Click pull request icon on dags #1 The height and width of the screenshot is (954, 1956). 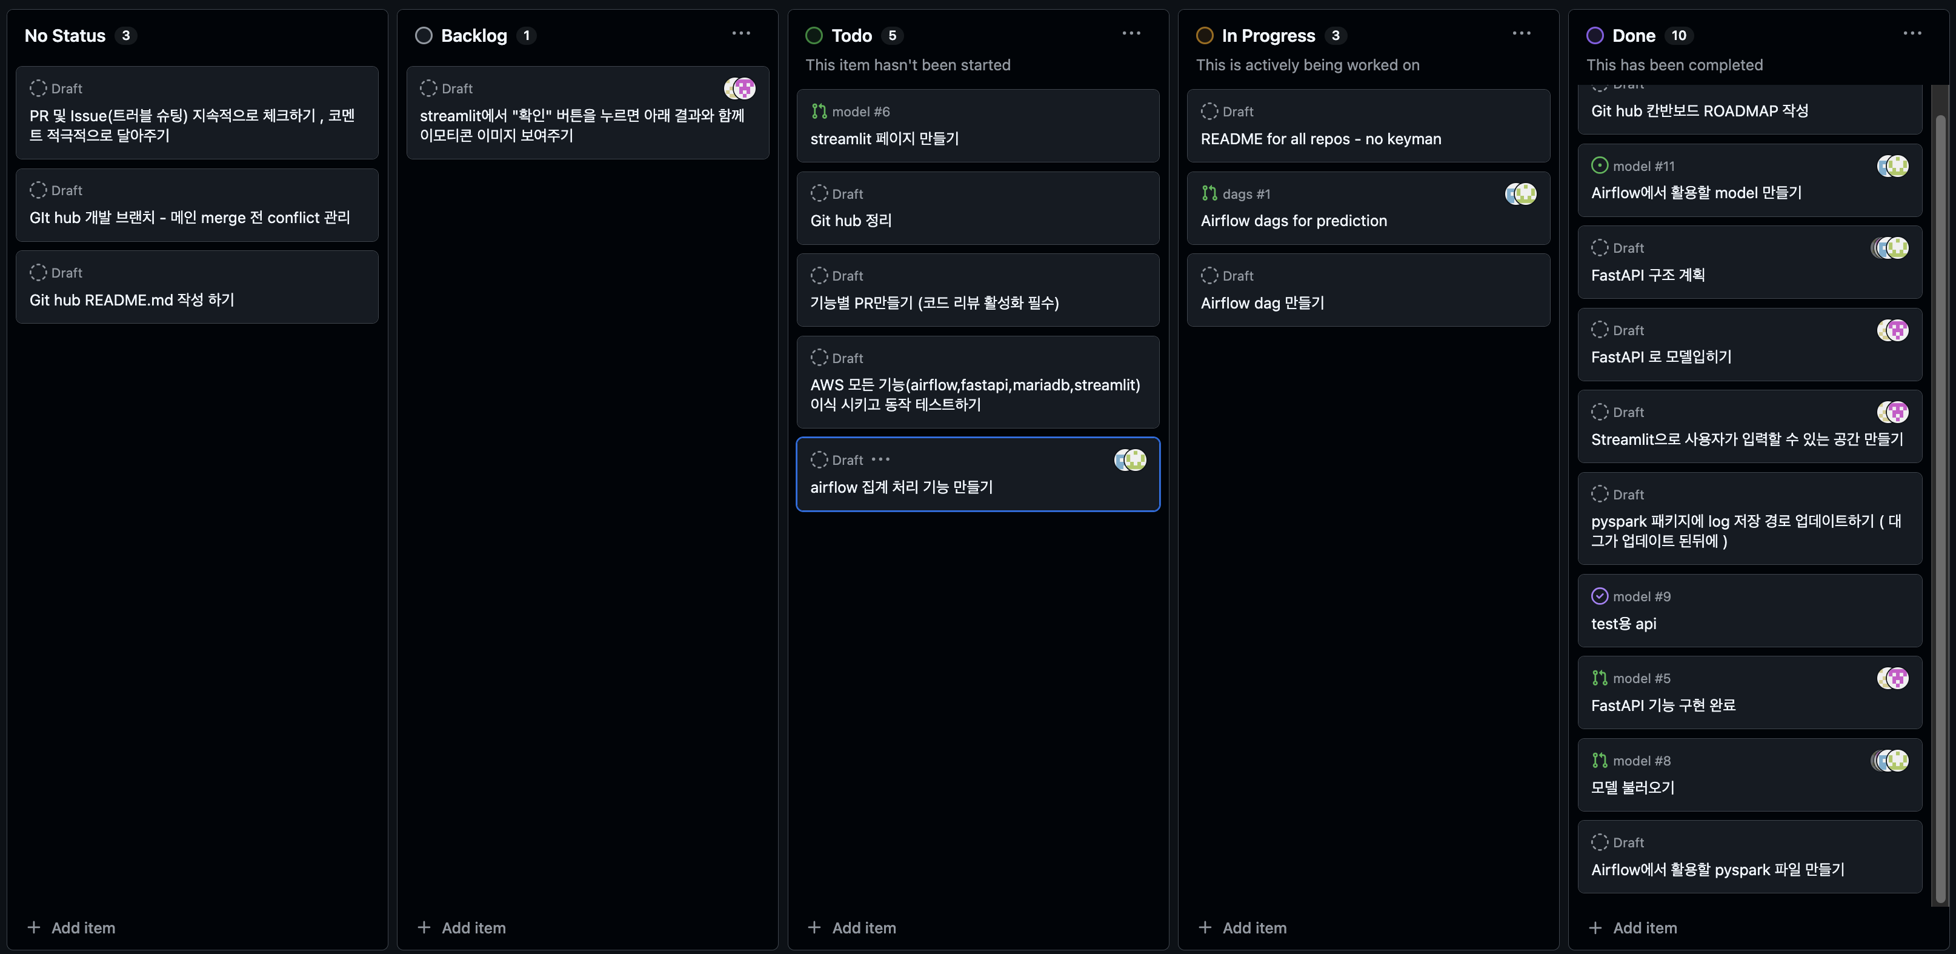pos(1209,194)
